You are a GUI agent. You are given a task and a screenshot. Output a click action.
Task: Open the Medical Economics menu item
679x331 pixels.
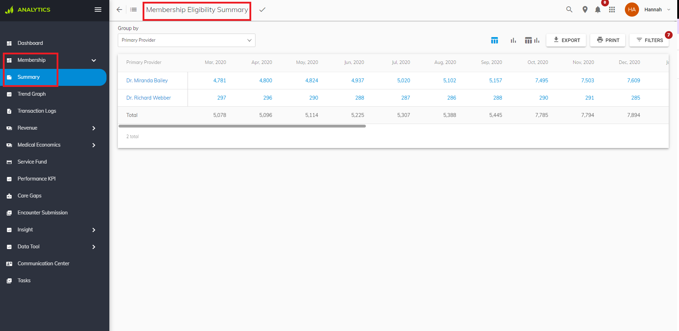39,145
